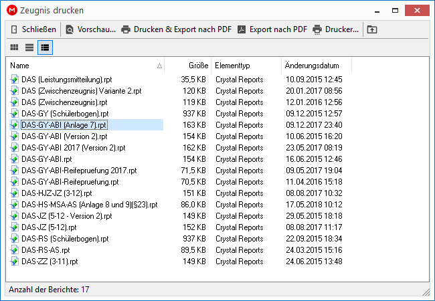Viewport: 435px width, 301px height.
Task: Click Drucken & Export nach PDF
Action: pyautogui.click(x=176, y=29)
